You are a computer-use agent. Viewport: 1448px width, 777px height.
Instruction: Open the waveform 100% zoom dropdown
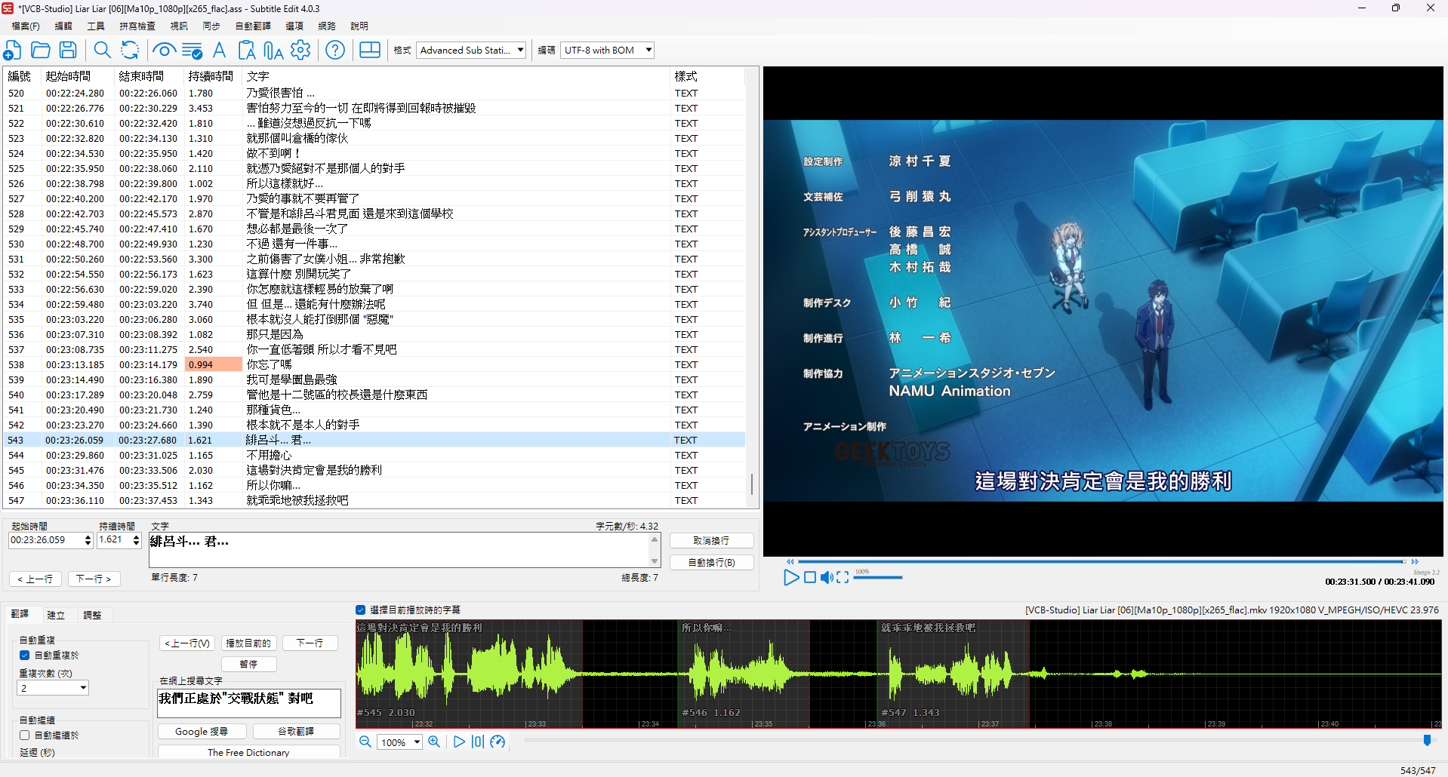pyautogui.click(x=399, y=742)
